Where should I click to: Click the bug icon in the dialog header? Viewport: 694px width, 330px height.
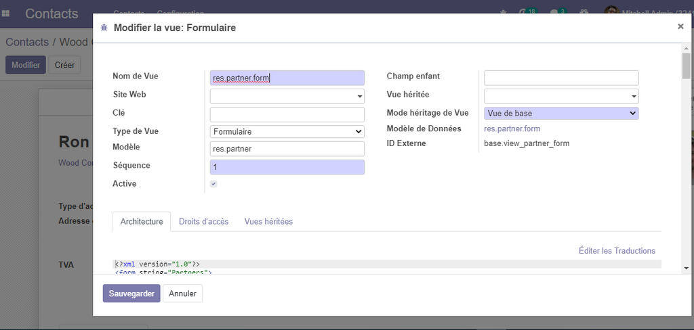coord(104,28)
